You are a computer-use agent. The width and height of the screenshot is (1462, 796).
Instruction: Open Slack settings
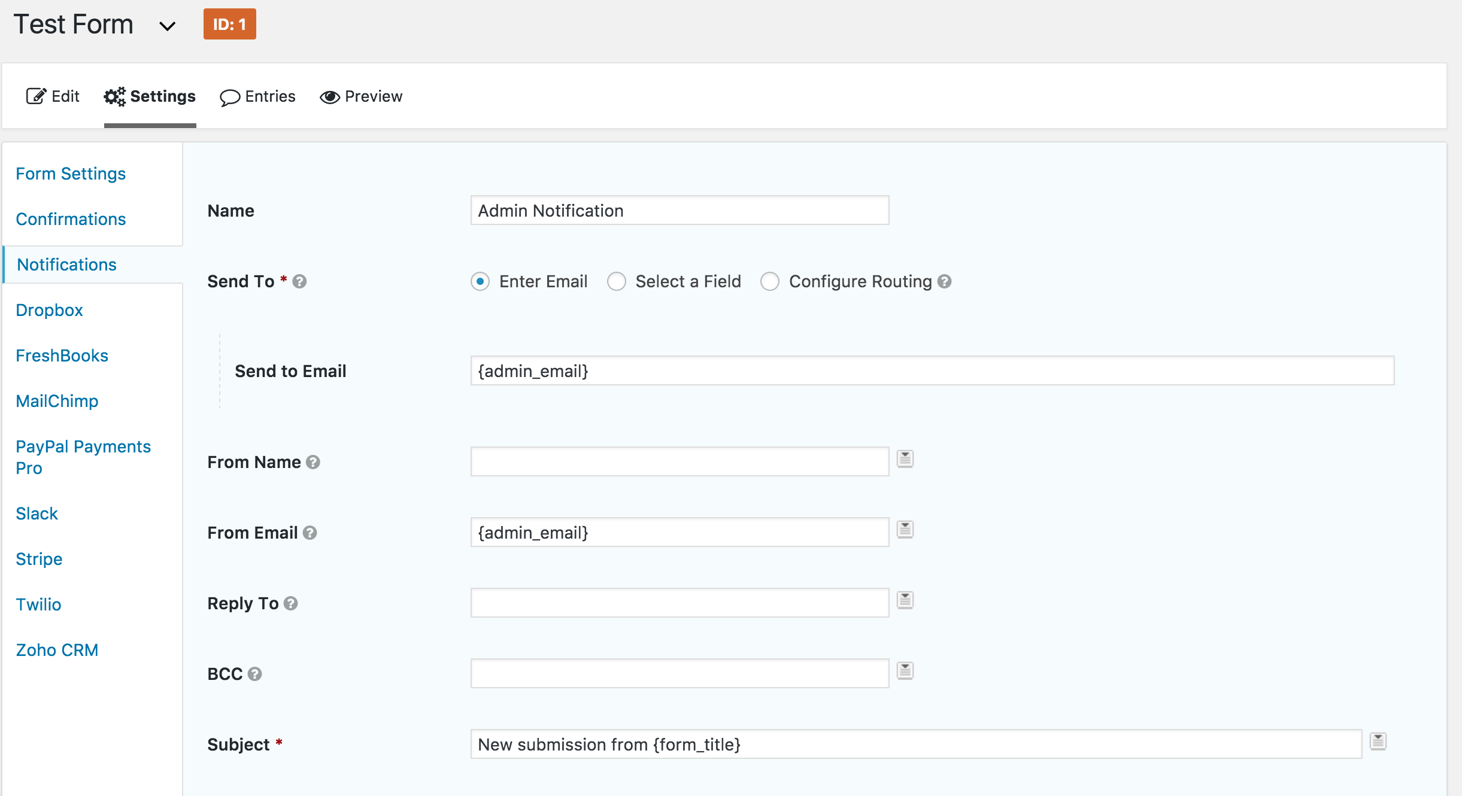(37, 514)
